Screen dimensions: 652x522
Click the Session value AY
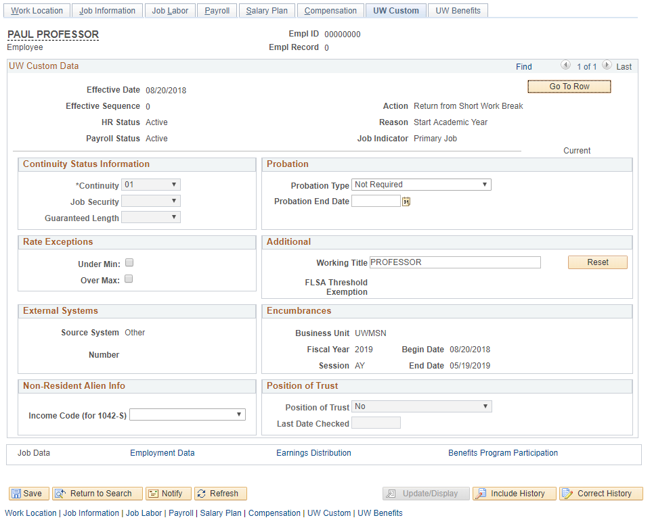(360, 365)
